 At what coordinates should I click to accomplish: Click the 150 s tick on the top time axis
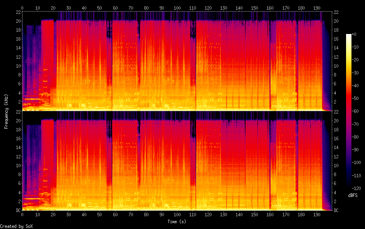pyautogui.click(x=254, y=8)
